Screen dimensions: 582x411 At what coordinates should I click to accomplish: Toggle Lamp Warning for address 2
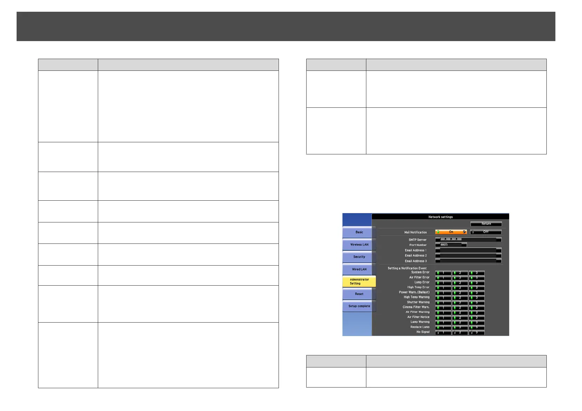460,322
